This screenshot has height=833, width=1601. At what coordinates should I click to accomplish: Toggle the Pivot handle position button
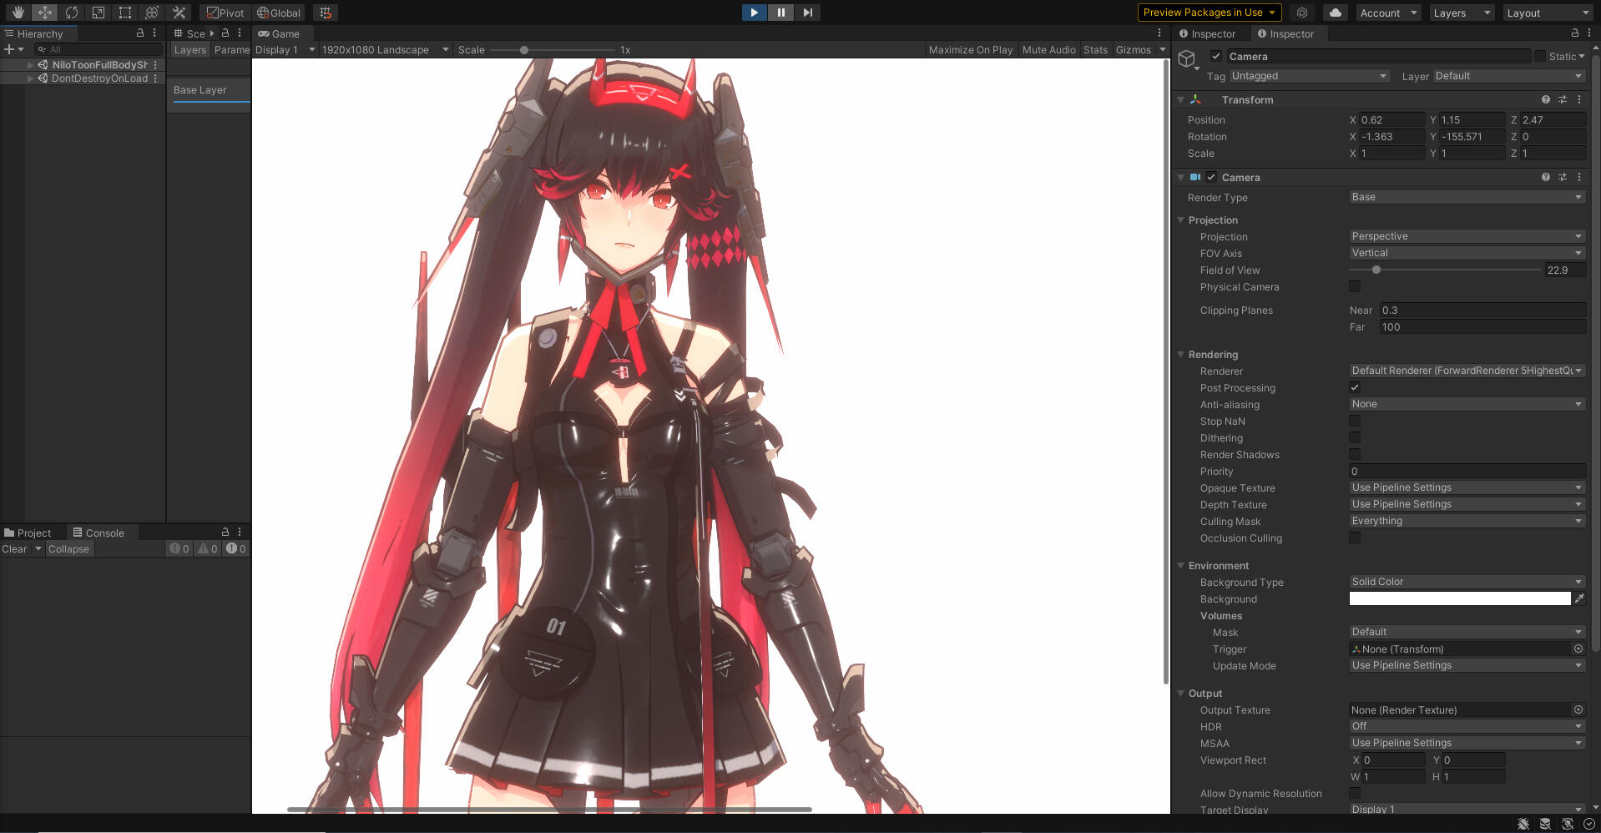(x=226, y=13)
